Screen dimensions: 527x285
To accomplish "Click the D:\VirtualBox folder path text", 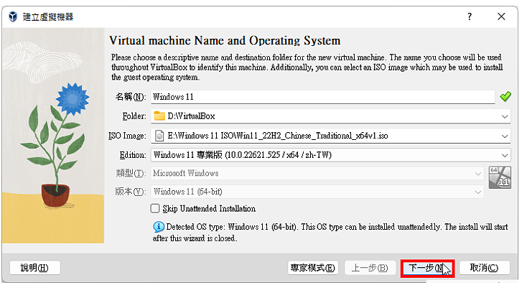I will pyautogui.click(x=191, y=116).
